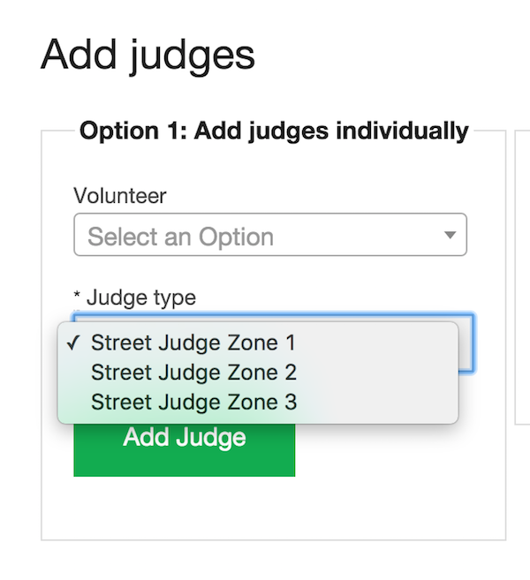This screenshot has width=530, height=580.
Task: Pick Street Judge Zone 3 in the dropdown
Action: coord(193,403)
